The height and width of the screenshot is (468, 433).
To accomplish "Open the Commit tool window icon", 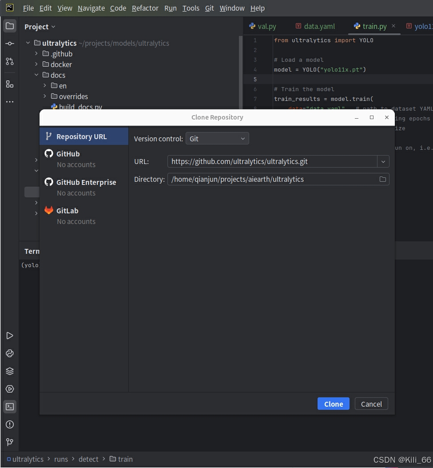I will pyautogui.click(x=10, y=44).
